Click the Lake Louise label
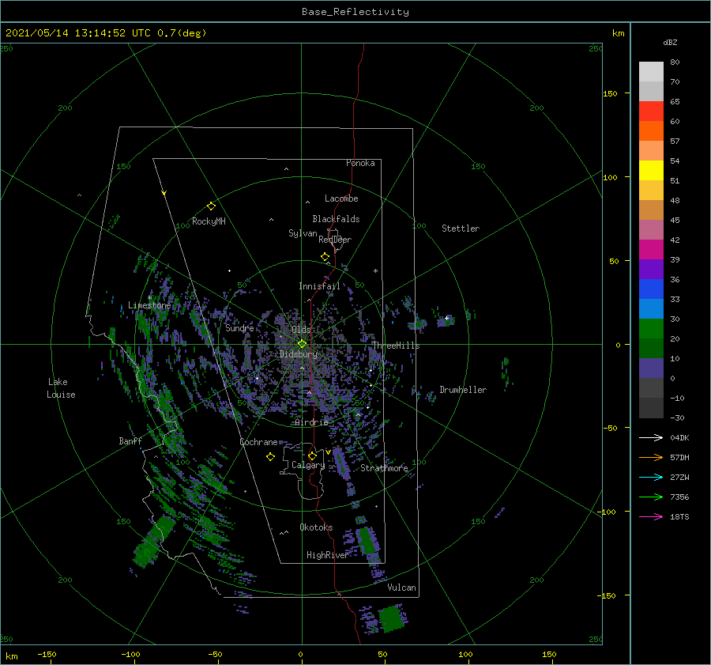Screen dimensions: 711x665 click(61, 388)
